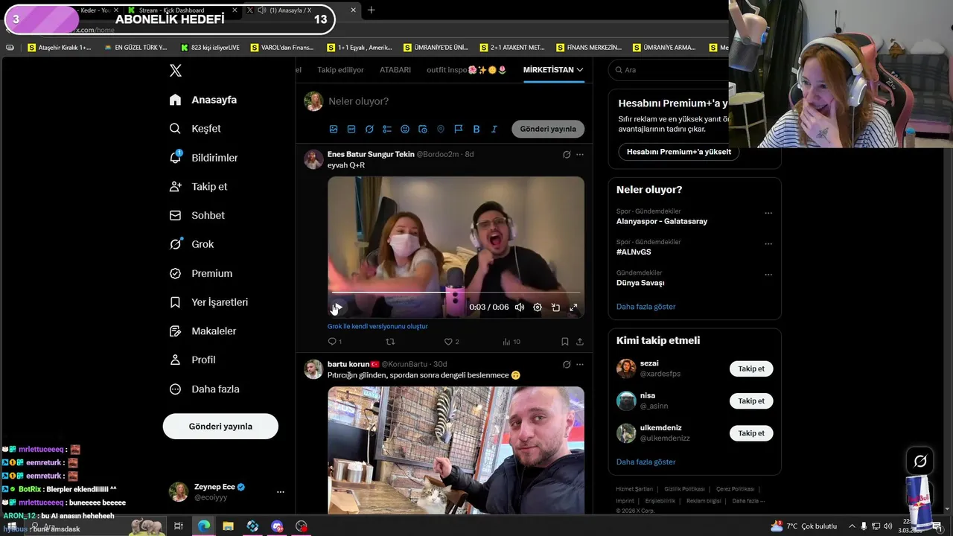Image resolution: width=953 pixels, height=536 pixels.
Task: Schedule post calendar icon in composer
Action: (423, 129)
